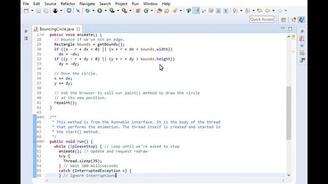This screenshot has height=184, width=328.
Task: Open the Project menu
Action: point(121,4)
